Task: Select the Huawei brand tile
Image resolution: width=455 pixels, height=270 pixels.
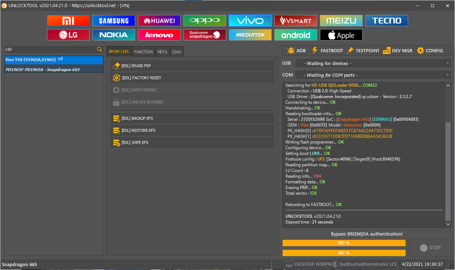Action: coord(159,21)
